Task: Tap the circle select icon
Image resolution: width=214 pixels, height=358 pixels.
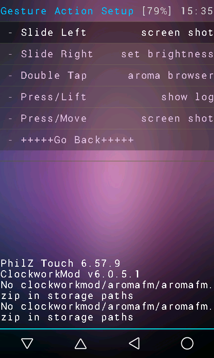Action: click(187, 343)
